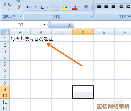The width and height of the screenshot is (131, 111).
Task: Select row 10 header
Action: (x=5, y=95)
